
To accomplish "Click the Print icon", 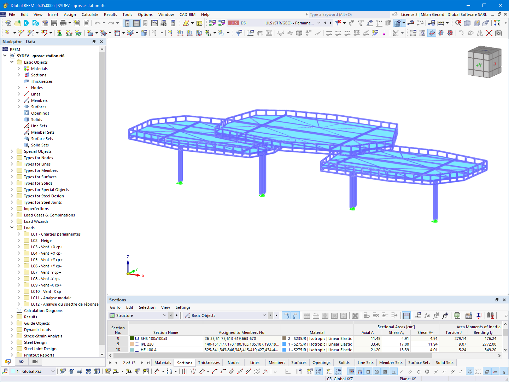I will tap(63, 23).
